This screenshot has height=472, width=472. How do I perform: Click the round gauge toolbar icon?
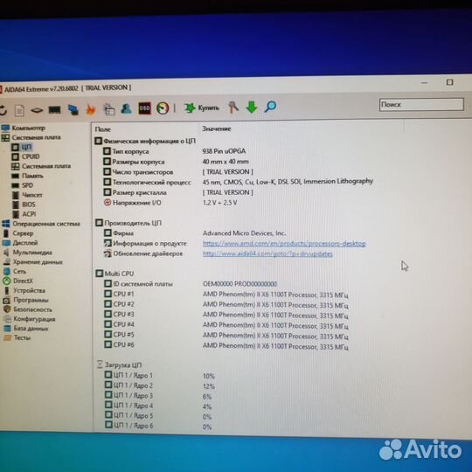tap(163, 108)
